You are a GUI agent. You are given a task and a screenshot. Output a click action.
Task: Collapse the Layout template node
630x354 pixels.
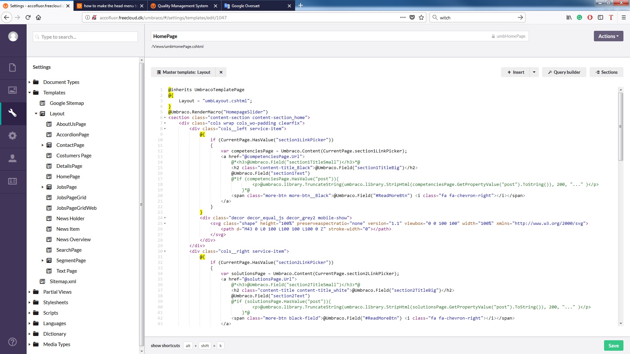pos(36,114)
